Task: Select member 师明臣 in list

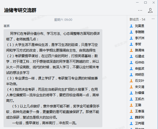Action: coord(140,75)
